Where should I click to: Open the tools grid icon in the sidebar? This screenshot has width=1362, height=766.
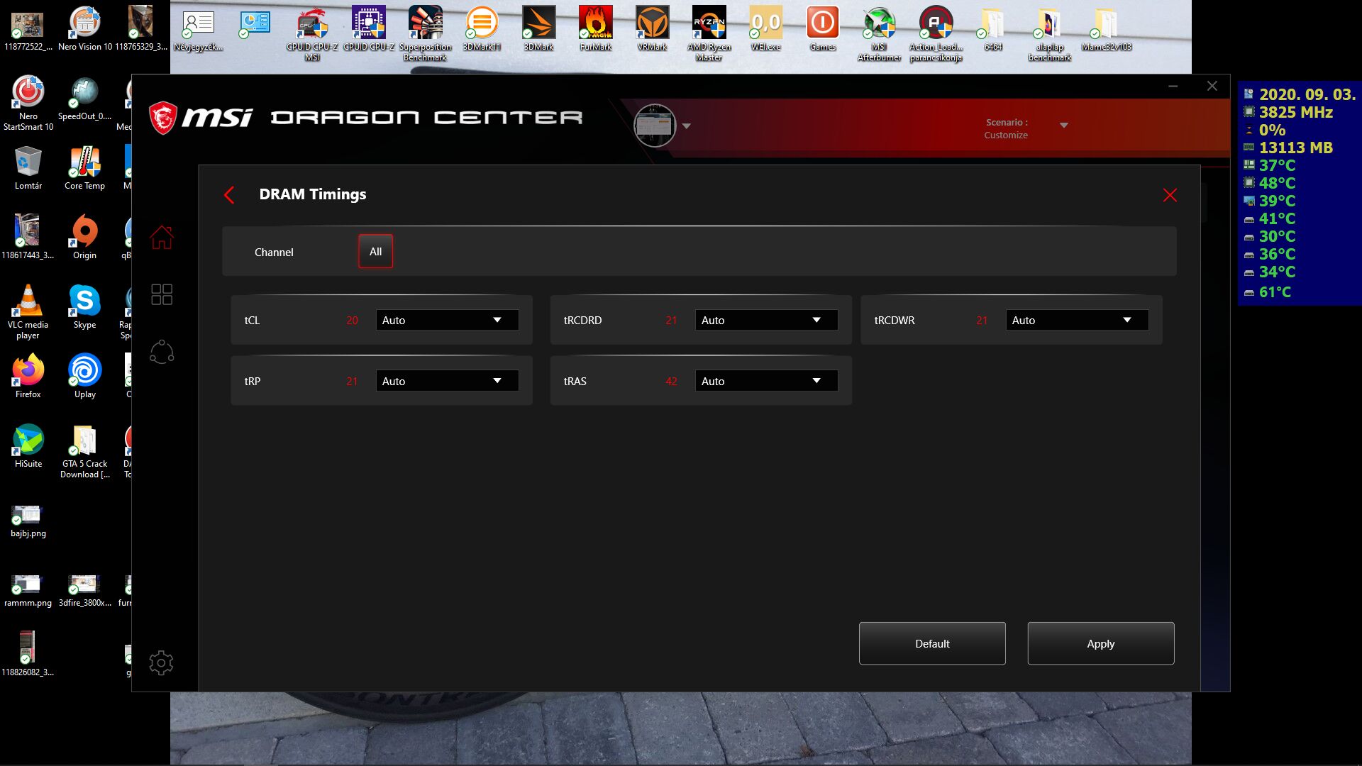[x=162, y=294]
